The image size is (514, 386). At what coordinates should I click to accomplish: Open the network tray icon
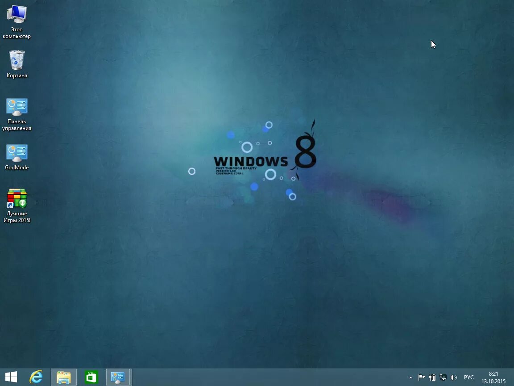[443, 378]
